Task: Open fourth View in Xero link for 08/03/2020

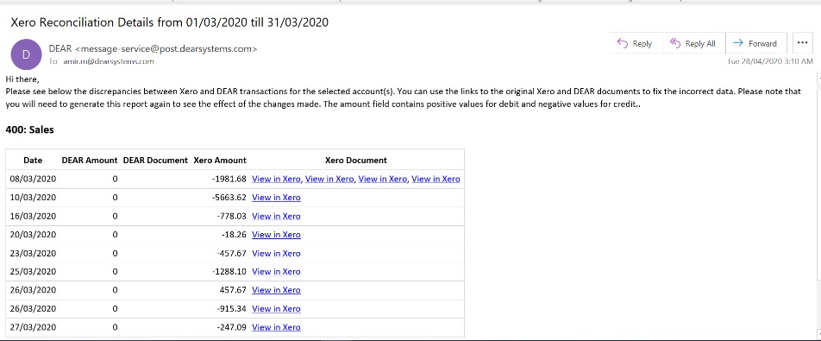Action: coord(436,179)
